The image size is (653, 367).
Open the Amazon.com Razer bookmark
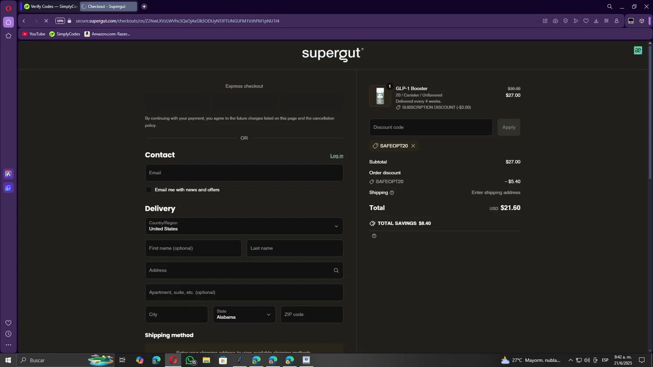coord(107,34)
